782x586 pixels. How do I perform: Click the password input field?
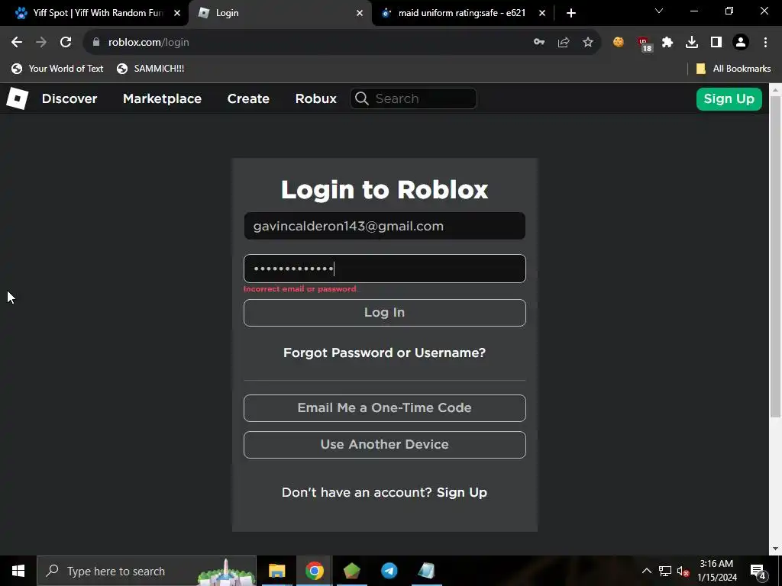385,269
